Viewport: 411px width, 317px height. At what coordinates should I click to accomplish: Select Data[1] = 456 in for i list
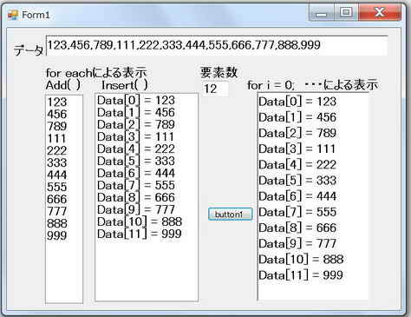click(297, 117)
